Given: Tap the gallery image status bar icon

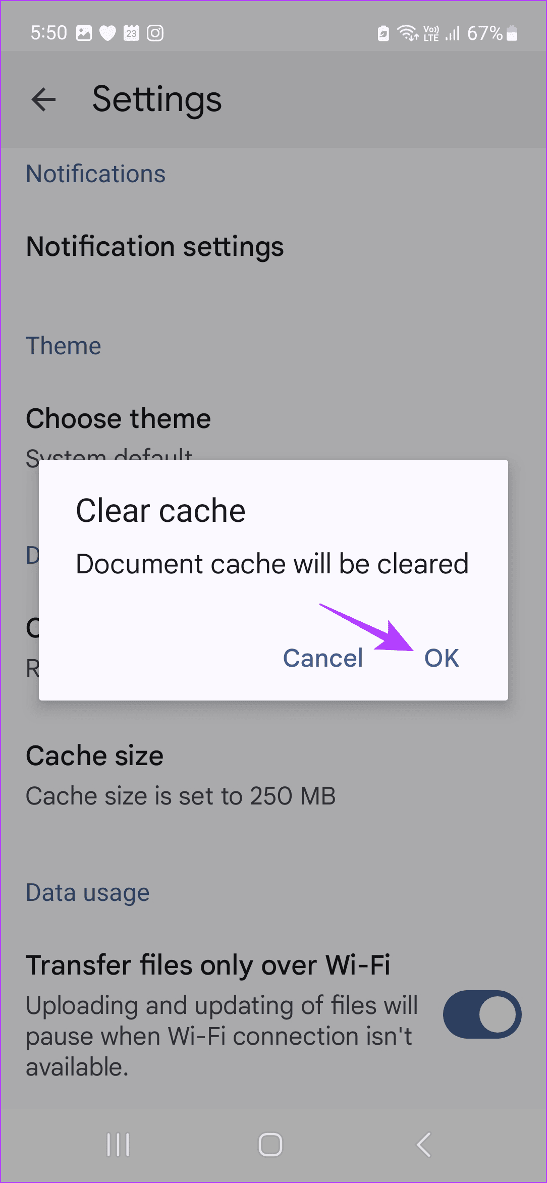Looking at the screenshot, I should tap(84, 33).
